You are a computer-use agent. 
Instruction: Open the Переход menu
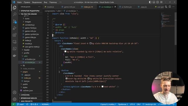[53, 2]
